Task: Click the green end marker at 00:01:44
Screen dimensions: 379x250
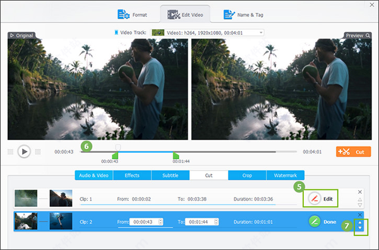Action: tap(176, 156)
